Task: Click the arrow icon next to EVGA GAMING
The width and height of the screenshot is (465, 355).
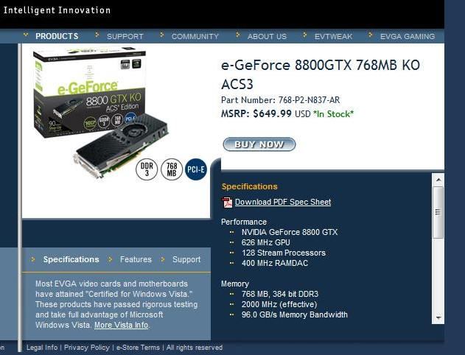Action: point(371,35)
